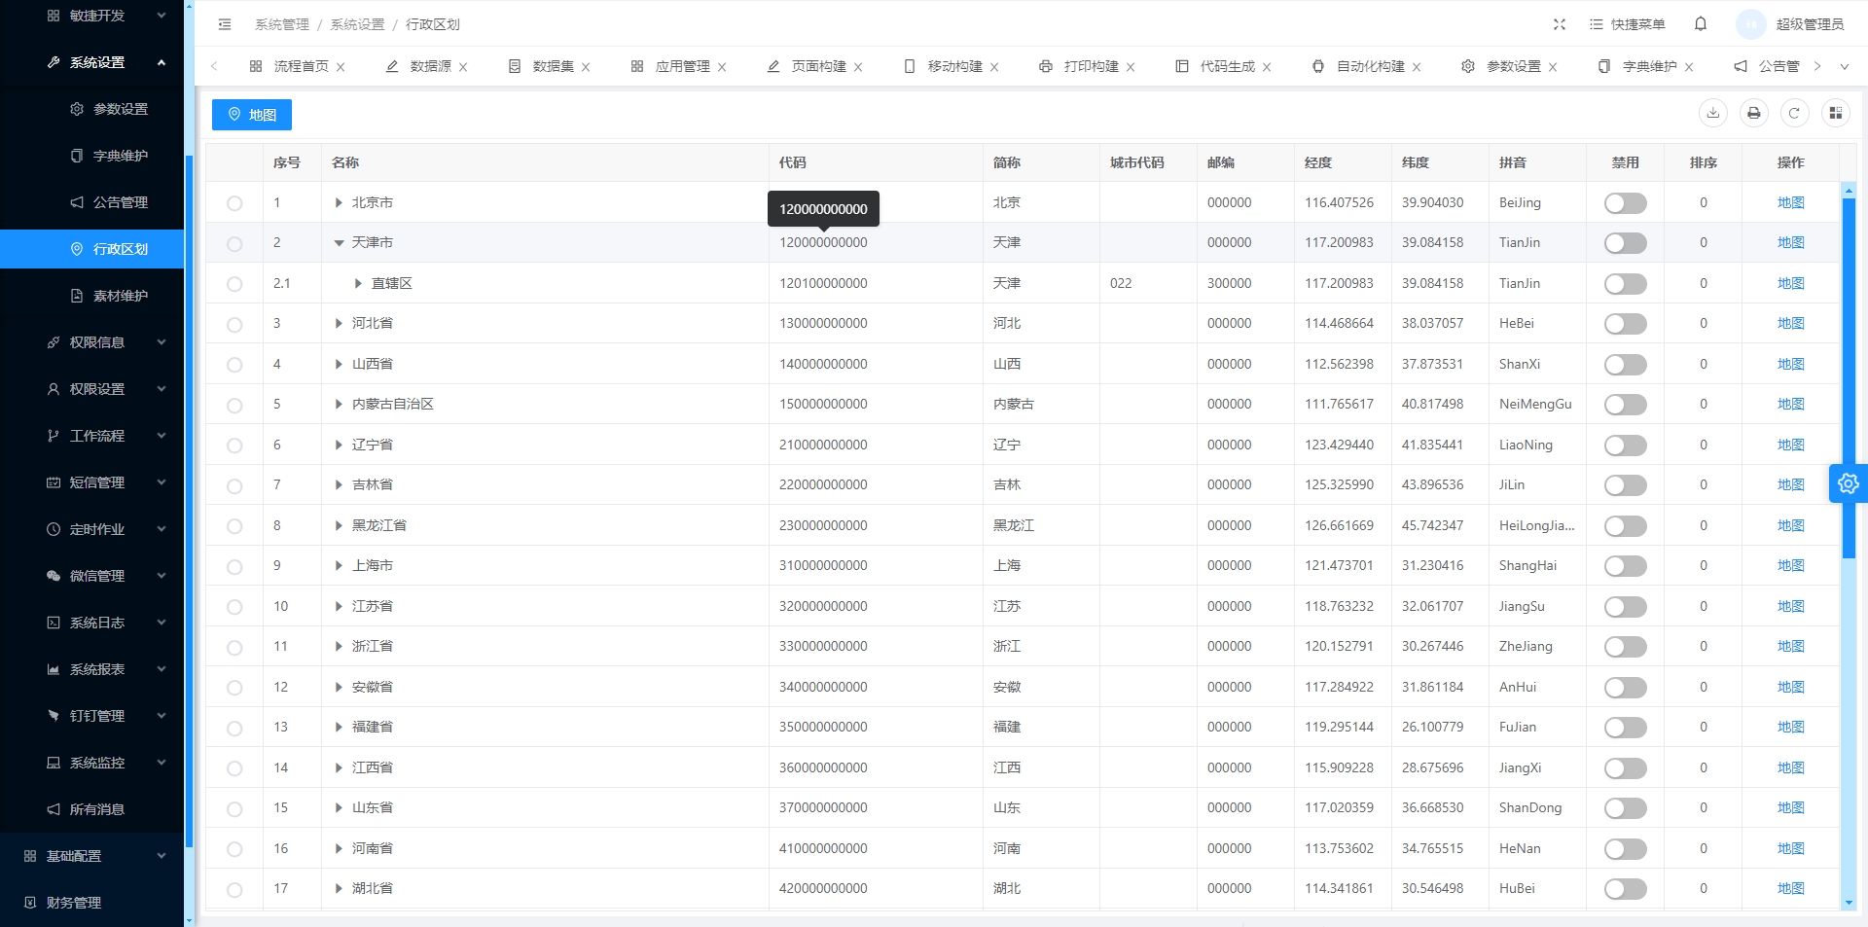Open 地图 link for 河北省 row
The width and height of the screenshot is (1868, 927).
coord(1790,323)
